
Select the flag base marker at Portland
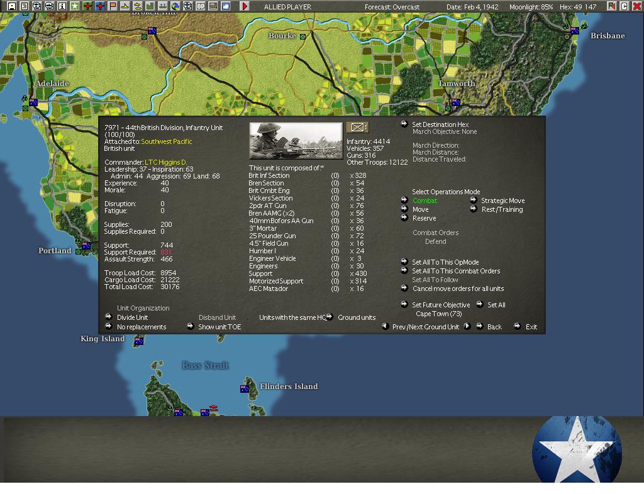tap(86, 246)
